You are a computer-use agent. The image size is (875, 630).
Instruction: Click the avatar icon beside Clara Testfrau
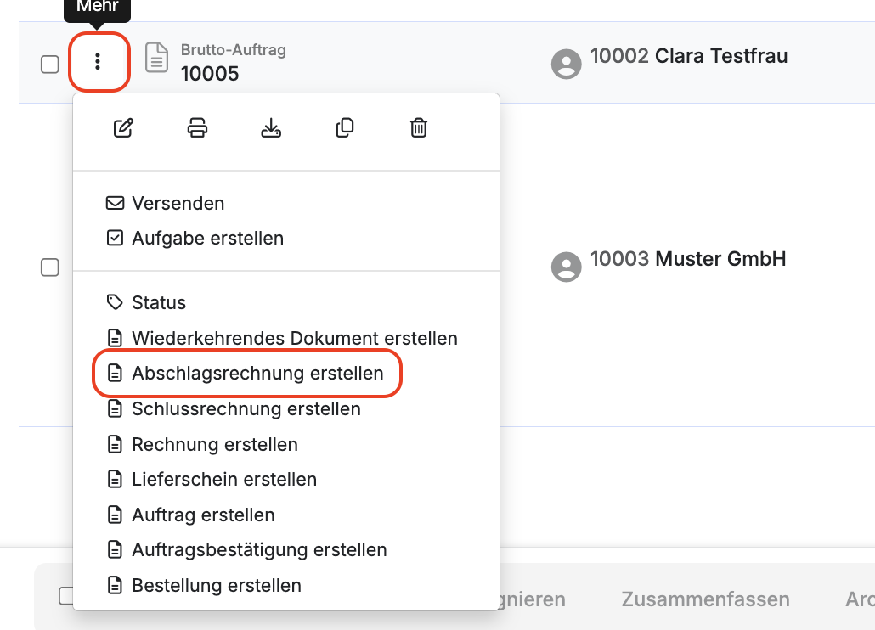pos(567,64)
